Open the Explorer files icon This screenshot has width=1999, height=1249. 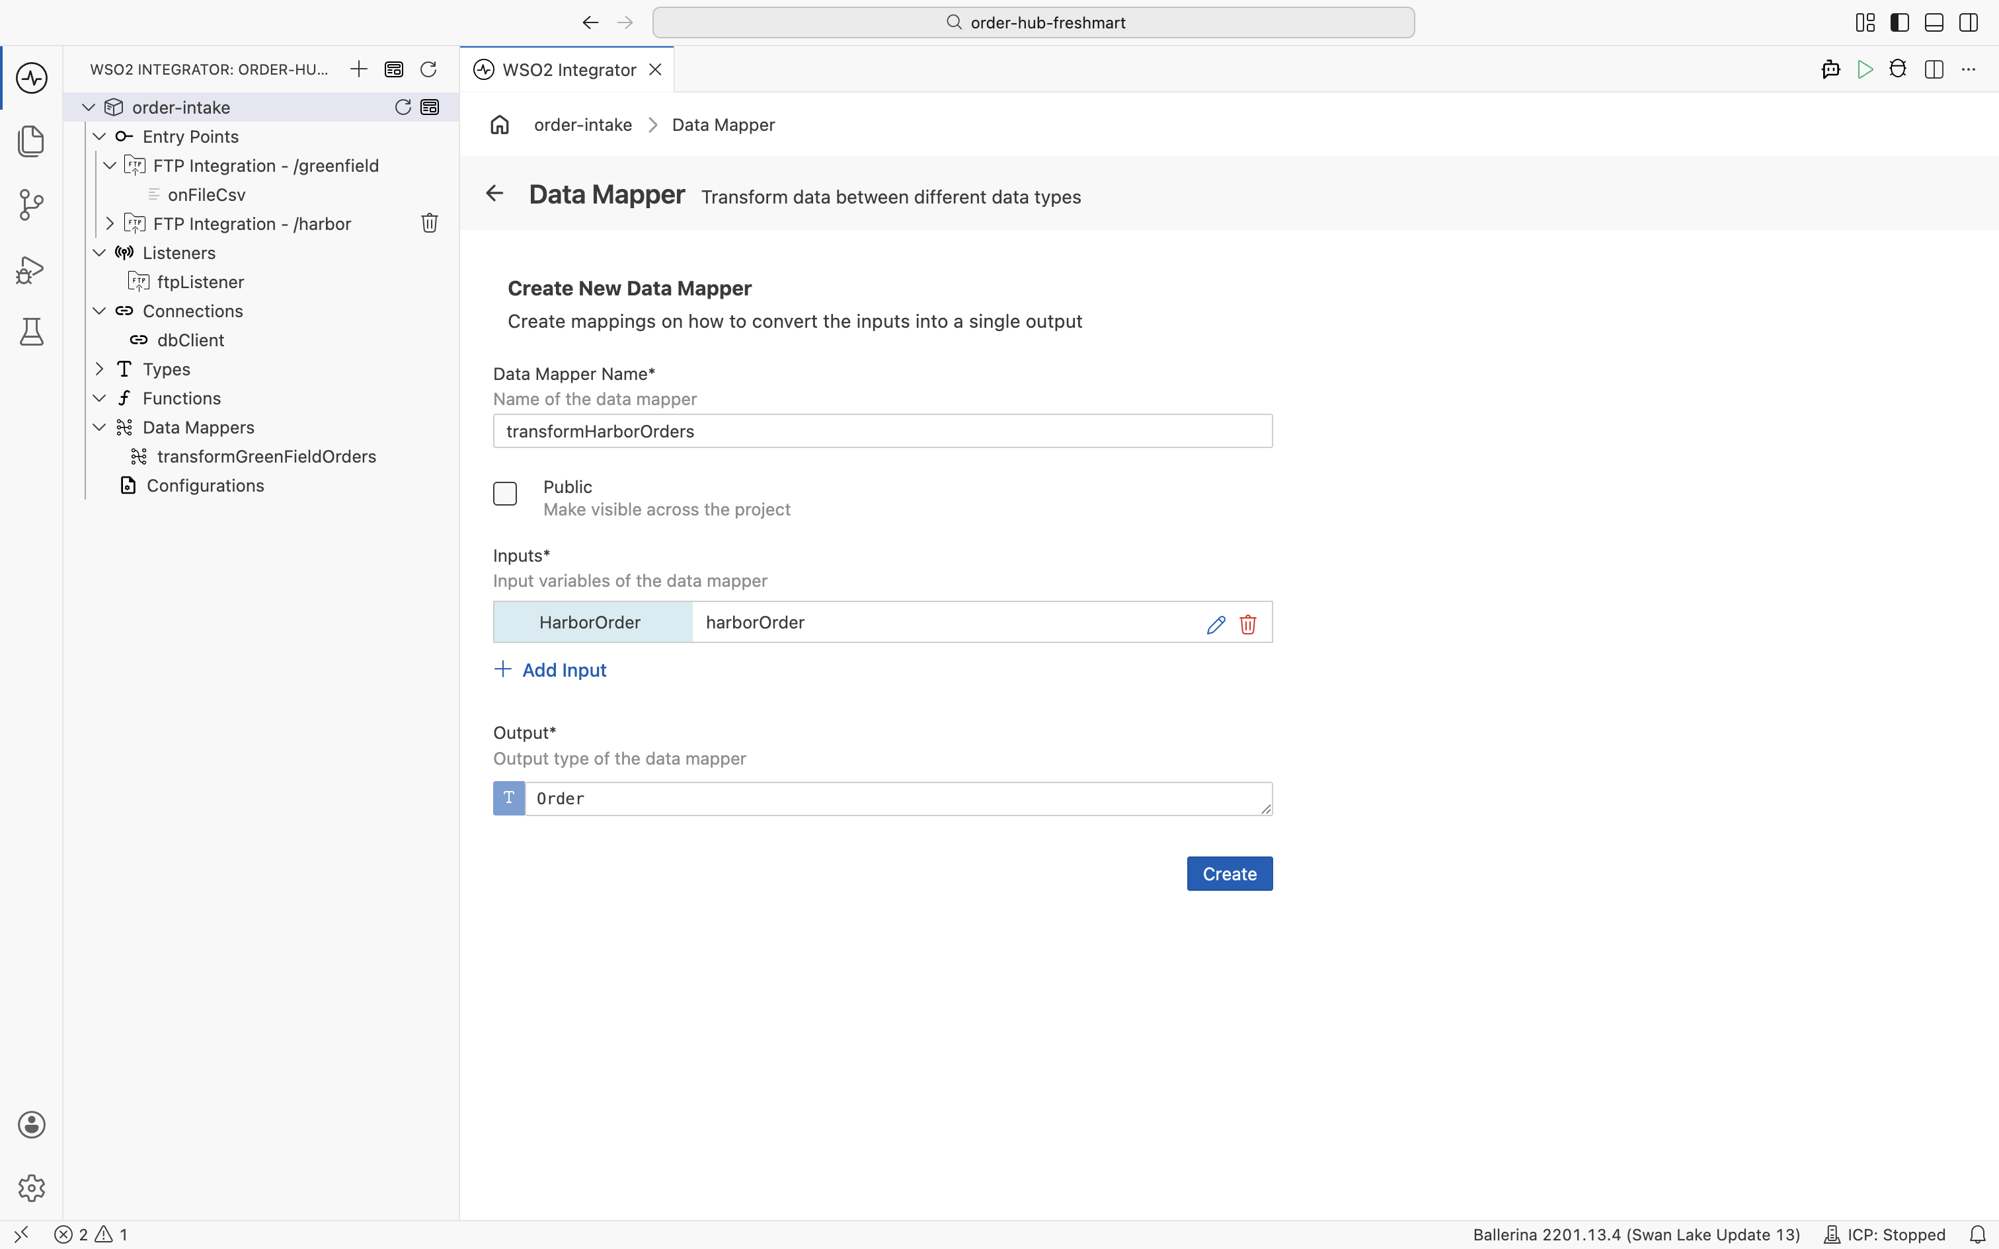tap(31, 141)
